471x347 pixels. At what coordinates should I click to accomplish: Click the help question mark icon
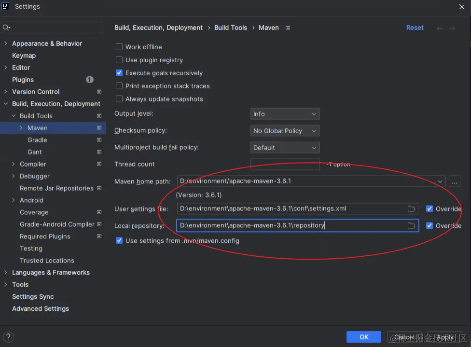click(x=8, y=337)
